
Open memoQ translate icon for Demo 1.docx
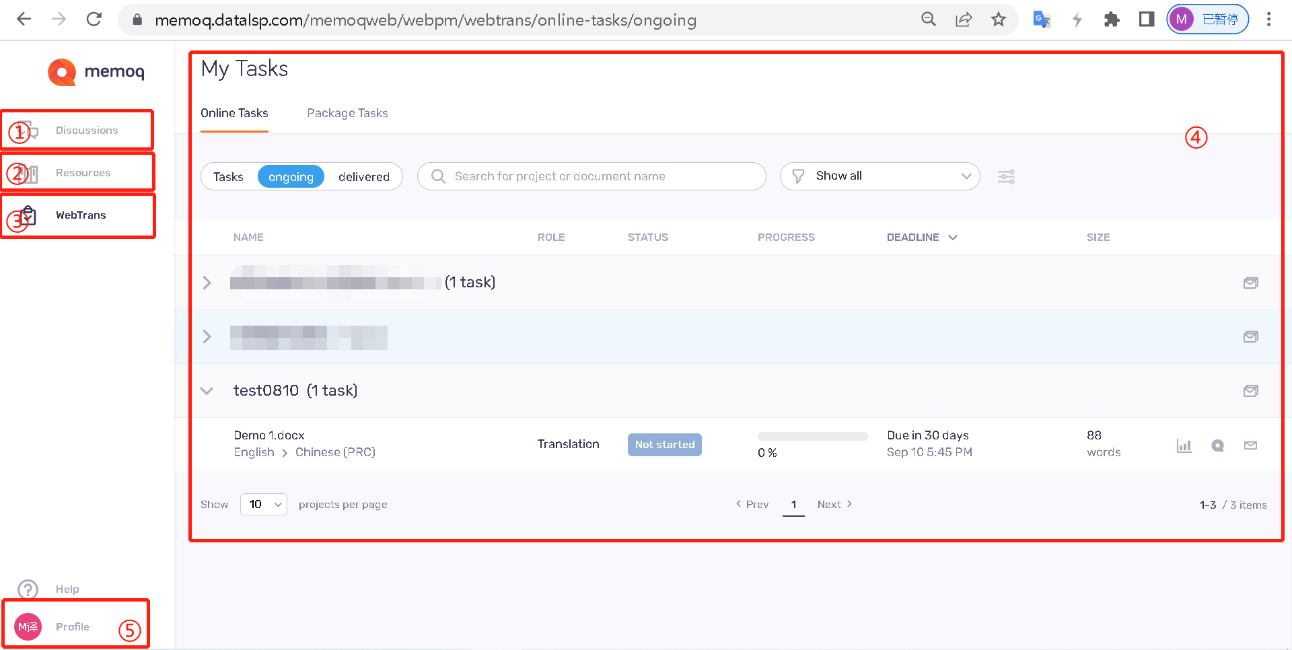1218,445
